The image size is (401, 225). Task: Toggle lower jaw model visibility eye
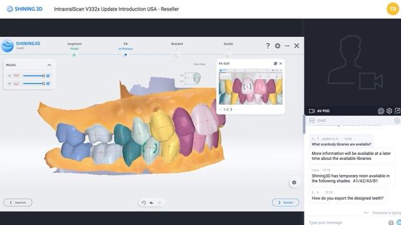click(9, 83)
